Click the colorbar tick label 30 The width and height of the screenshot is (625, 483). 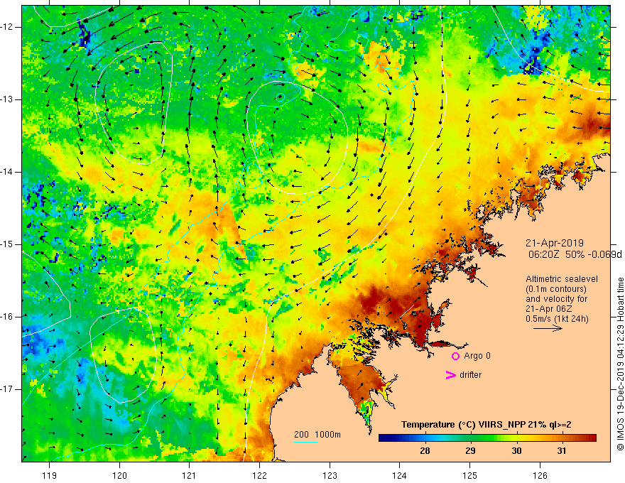tap(516, 451)
